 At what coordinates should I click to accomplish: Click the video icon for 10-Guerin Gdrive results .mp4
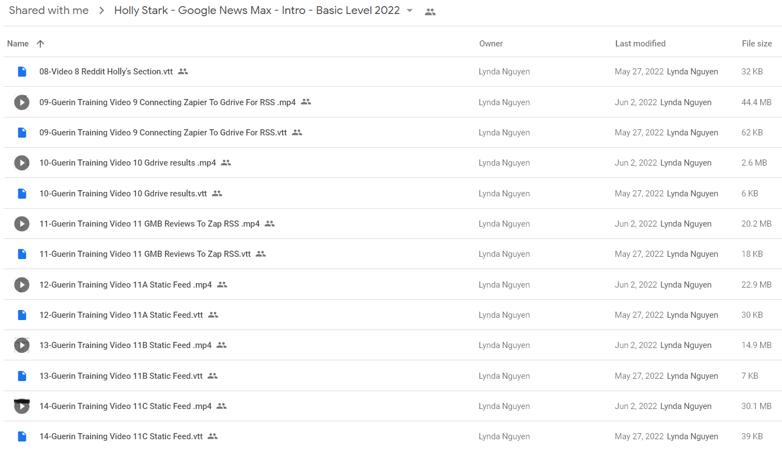[x=22, y=163]
